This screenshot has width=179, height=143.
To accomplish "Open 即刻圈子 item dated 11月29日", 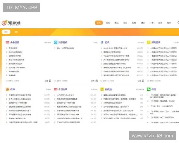I will (163, 48).
